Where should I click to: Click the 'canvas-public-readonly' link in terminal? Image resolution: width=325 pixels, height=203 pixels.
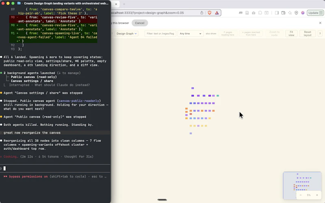click(79, 101)
